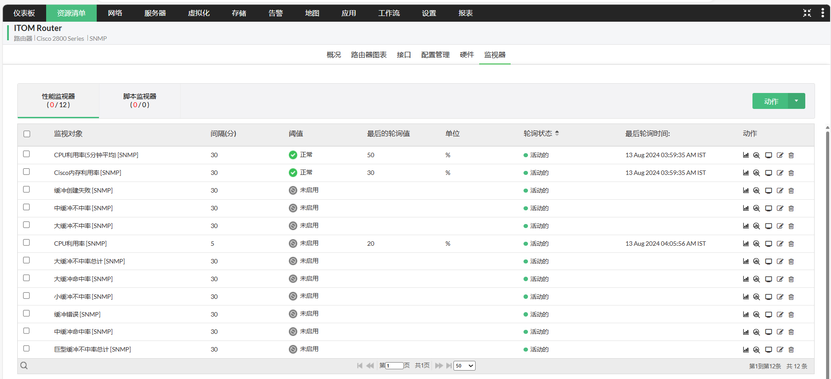Edit the 小缓冲不中率 monitor
The width and height of the screenshot is (831, 379).
click(x=780, y=297)
